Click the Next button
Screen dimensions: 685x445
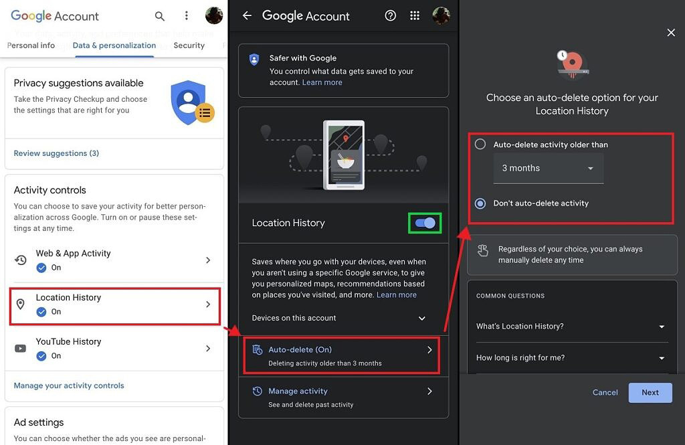[650, 393]
